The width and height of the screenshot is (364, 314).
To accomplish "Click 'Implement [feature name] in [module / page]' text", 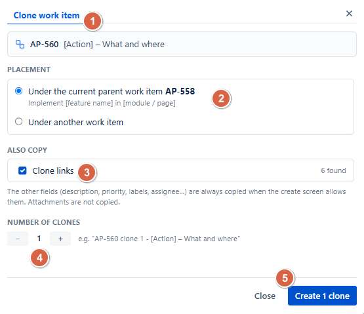I will pyautogui.click(x=102, y=103).
